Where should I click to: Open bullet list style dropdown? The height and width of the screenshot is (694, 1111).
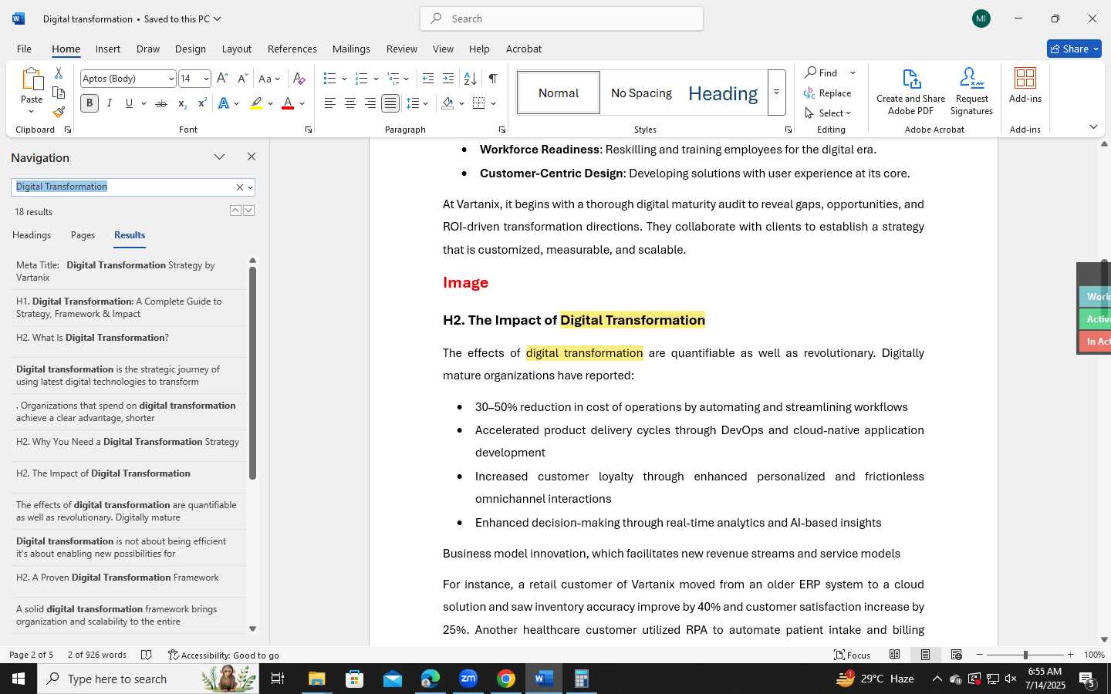point(344,79)
